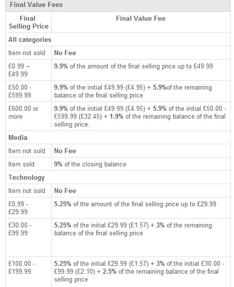Click No Fee under All categories
The width and height of the screenshot is (234, 287).
[65, 53]
